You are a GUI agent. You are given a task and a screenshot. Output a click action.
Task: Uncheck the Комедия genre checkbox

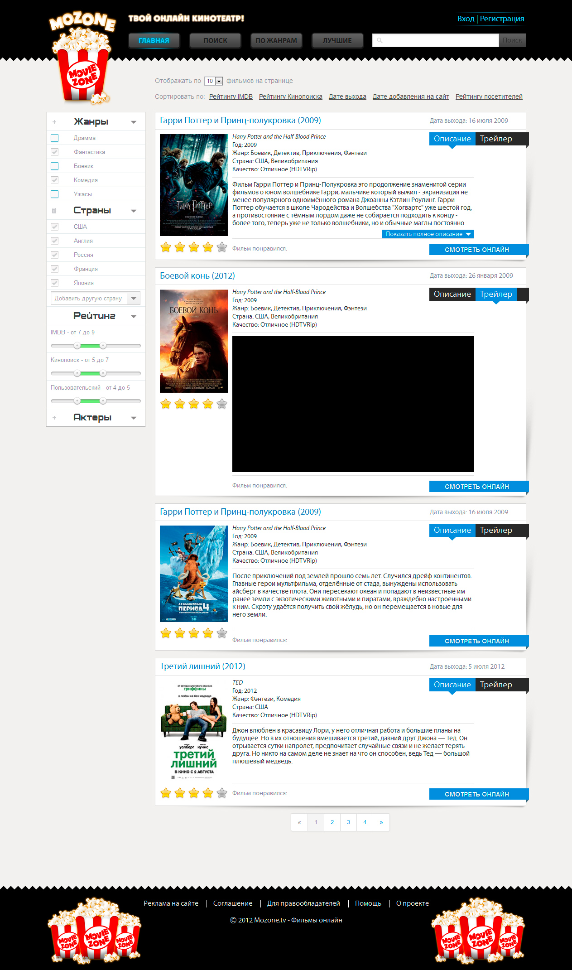(55, 180)
